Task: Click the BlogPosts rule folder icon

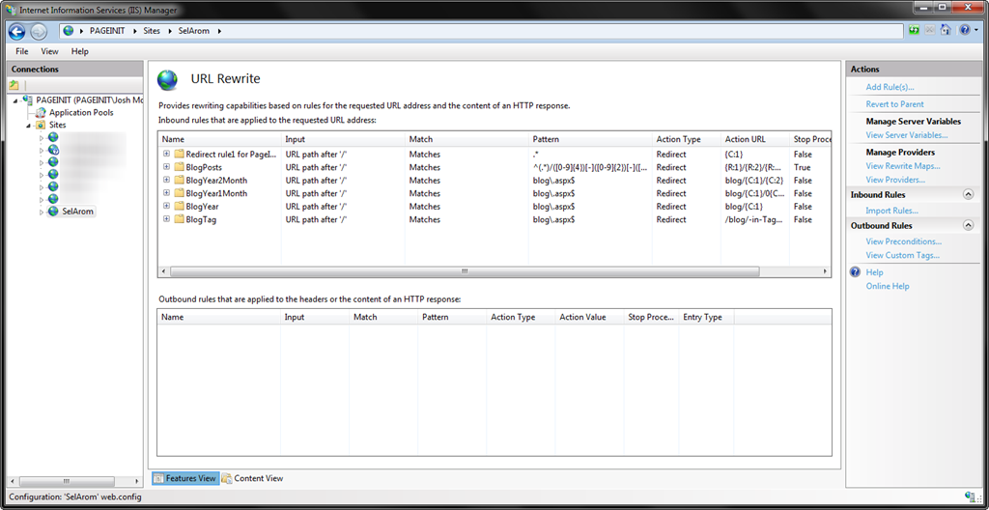Action: [x=179, y=167]
